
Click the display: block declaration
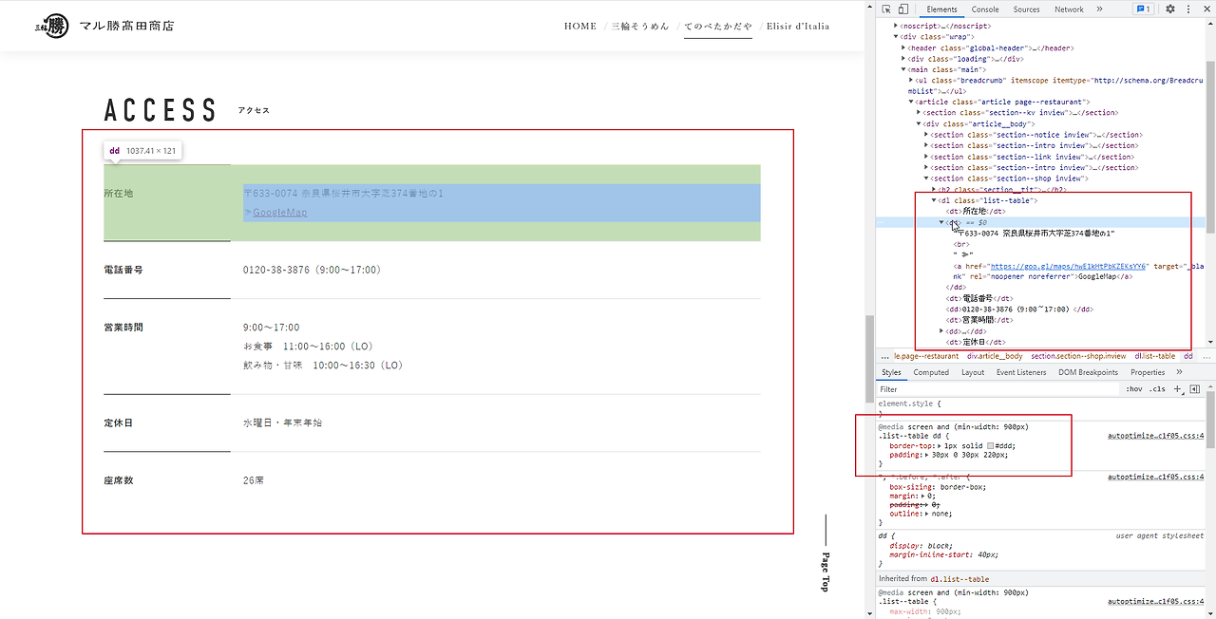tap(919, 546)
